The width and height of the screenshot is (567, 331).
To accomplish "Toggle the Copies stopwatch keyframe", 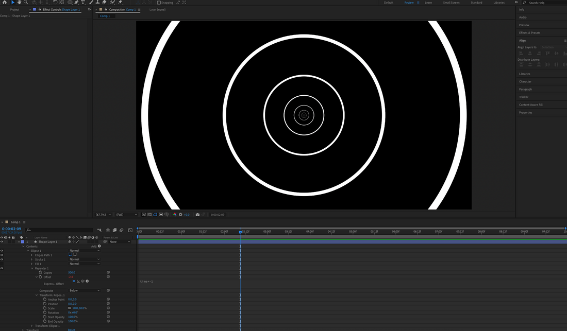I will pos(41,272).
